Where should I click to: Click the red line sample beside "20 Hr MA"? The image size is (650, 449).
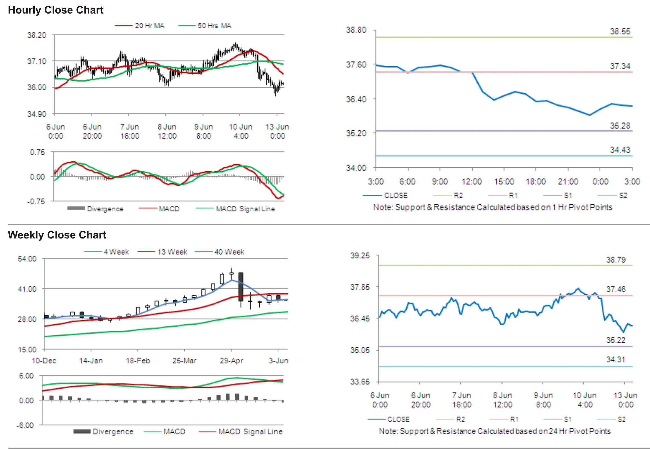124,26
